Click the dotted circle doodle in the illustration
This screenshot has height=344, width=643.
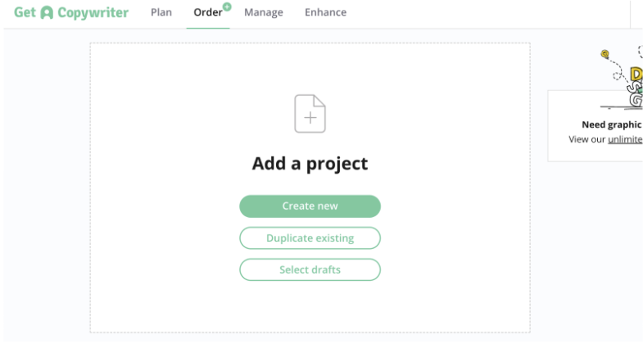pos(617,76)
